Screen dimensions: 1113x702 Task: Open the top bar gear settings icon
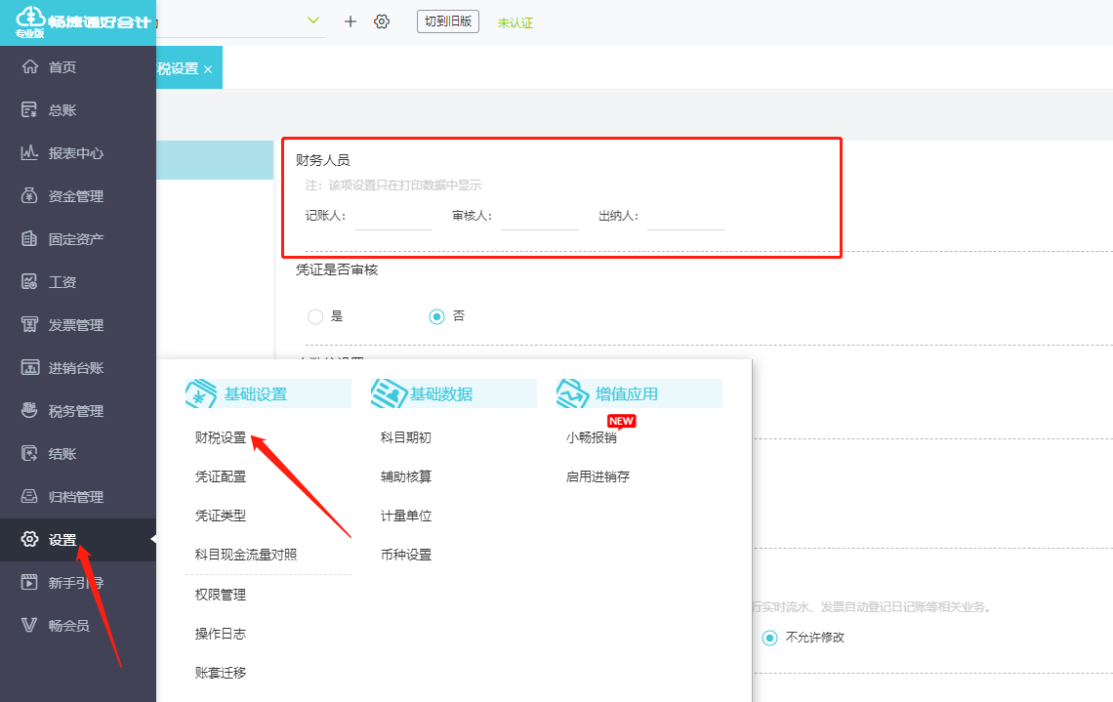click(x=382, y=22)
